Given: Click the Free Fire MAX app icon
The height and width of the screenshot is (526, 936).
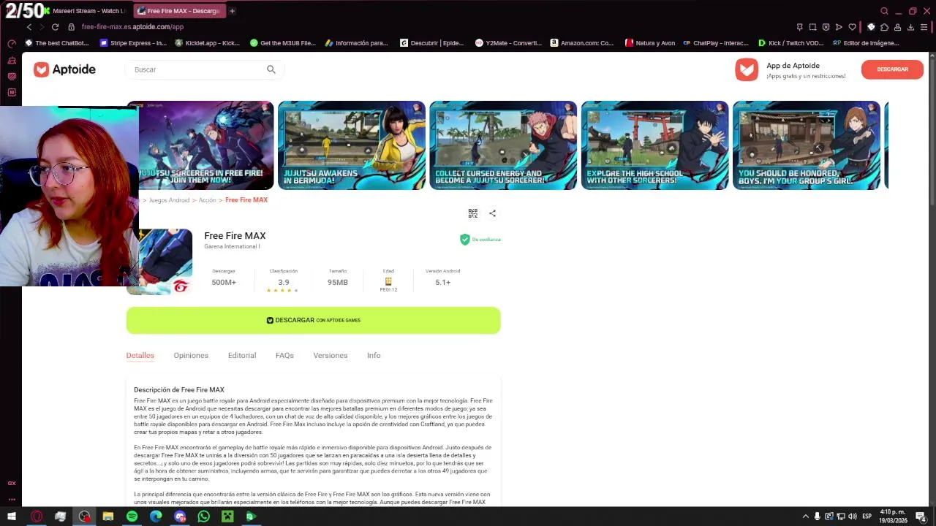Looking at the screenshot, I should pyautogui.click(x=165, y=262).
